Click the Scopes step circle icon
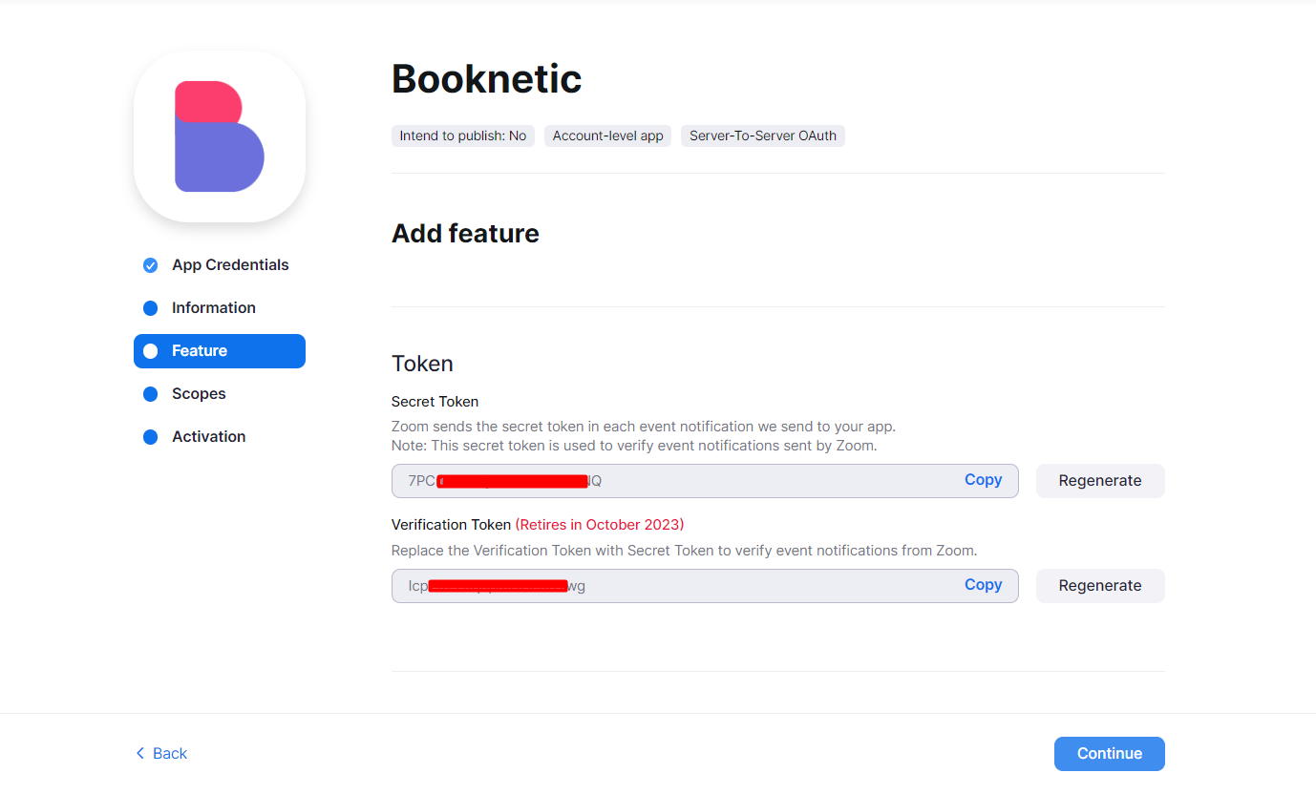The height and width of the screenshot is (794, 1316). [x=150, y=394]
